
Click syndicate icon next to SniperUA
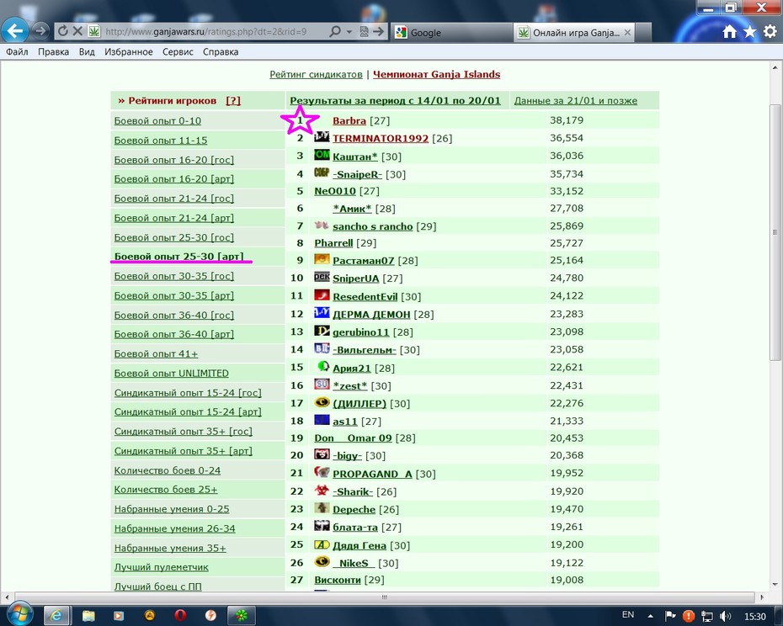(x=322, y=277)
